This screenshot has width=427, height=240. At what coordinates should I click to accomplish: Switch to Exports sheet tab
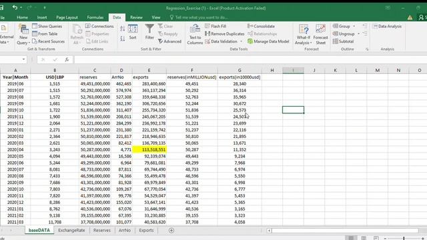[x=146, y=230]
